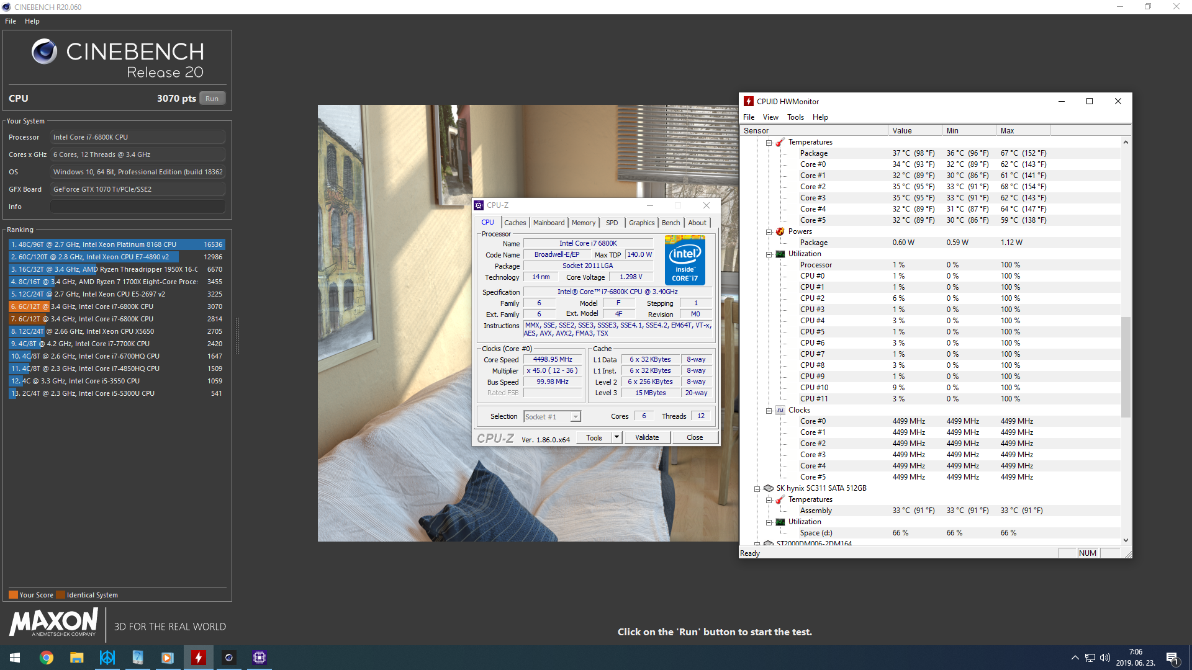This screenshot has width=1192, height=670.
Task: Click the Clocks waveform icon in HWMonitor
Action: pos(780,410)
